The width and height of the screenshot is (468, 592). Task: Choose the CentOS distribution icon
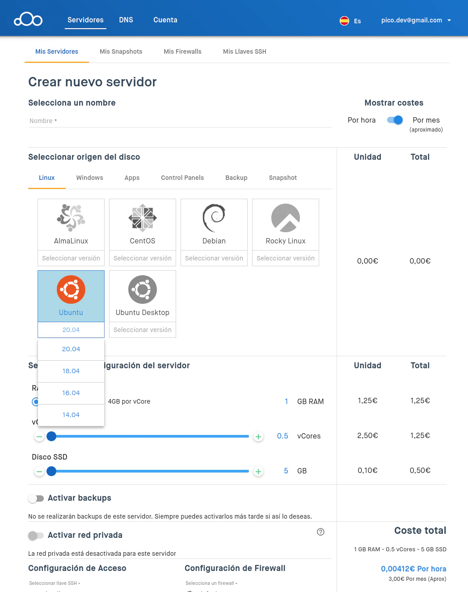click(x=143, y=218)
